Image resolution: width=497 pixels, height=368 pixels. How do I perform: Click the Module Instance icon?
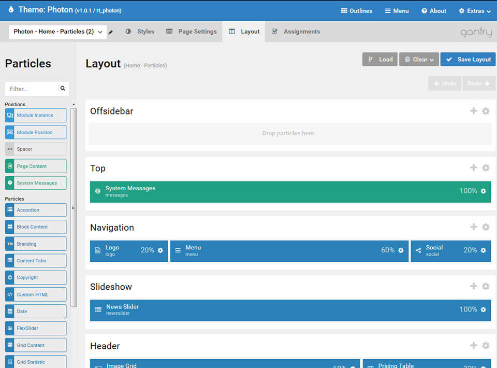point(10,115)
